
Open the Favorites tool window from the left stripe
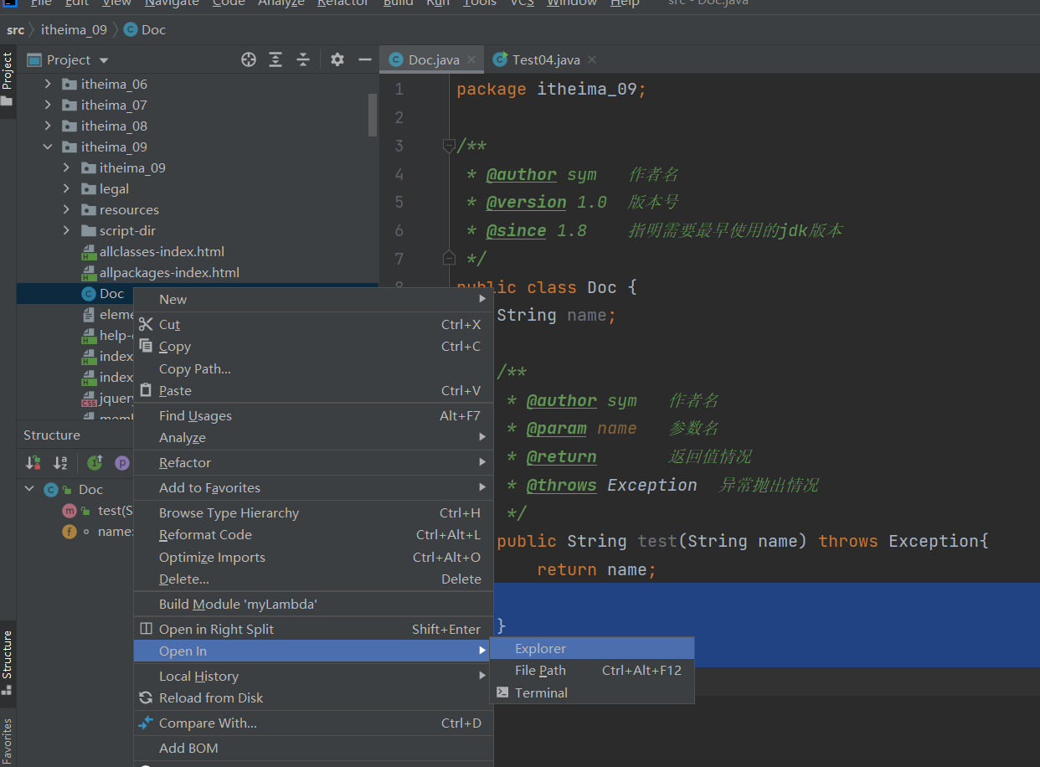click(8, 739)
